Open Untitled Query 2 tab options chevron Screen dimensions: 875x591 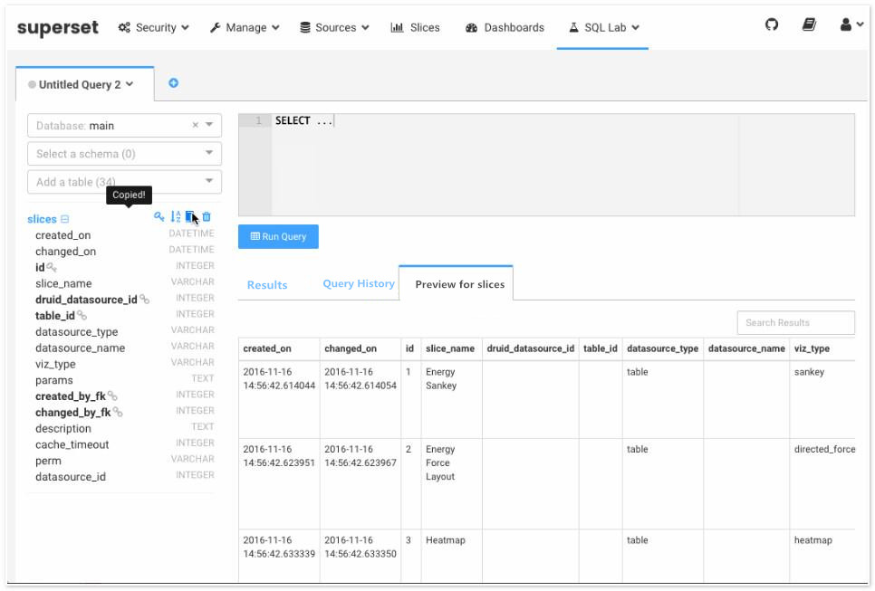coord(130,84)
